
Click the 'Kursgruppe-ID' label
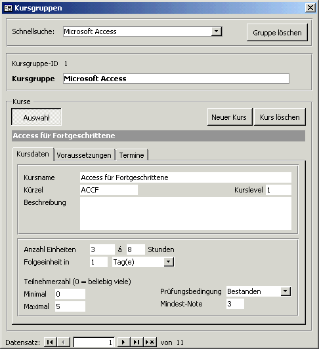(35, 64)
